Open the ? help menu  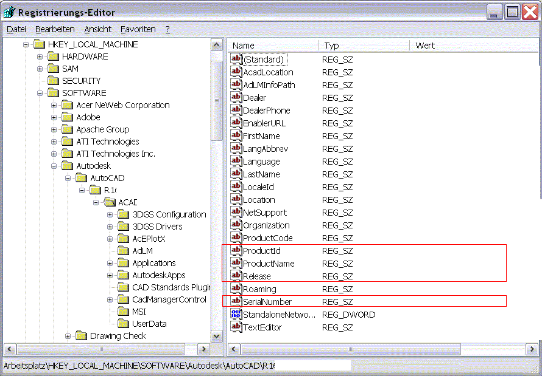[x=167, y=29]
